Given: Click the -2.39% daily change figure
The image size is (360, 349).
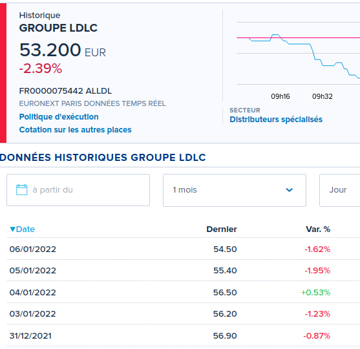Looking at the screenshot, I should pos(41,69).
